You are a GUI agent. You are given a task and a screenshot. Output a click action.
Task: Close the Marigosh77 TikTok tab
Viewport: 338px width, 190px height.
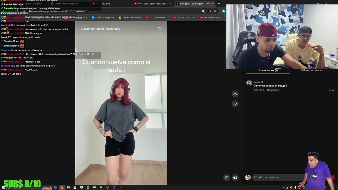click(213, 4)
